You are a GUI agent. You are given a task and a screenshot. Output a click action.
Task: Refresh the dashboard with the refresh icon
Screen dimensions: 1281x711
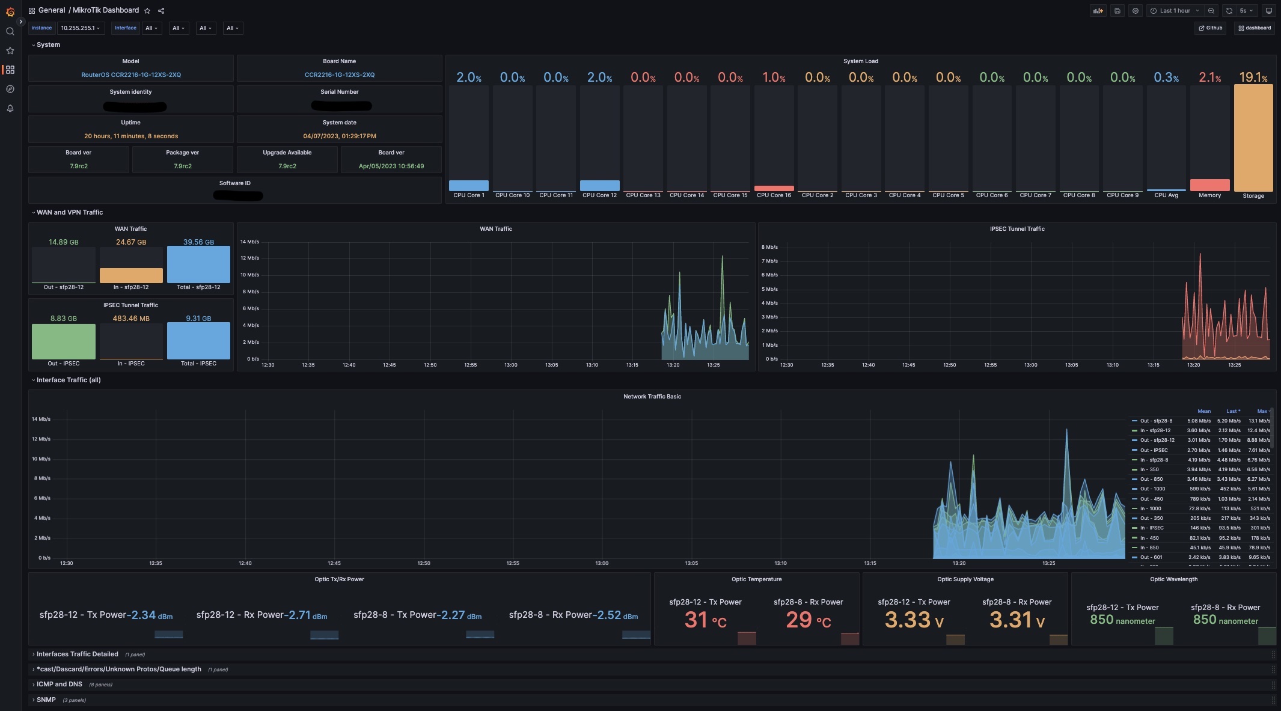[1229, 11]
